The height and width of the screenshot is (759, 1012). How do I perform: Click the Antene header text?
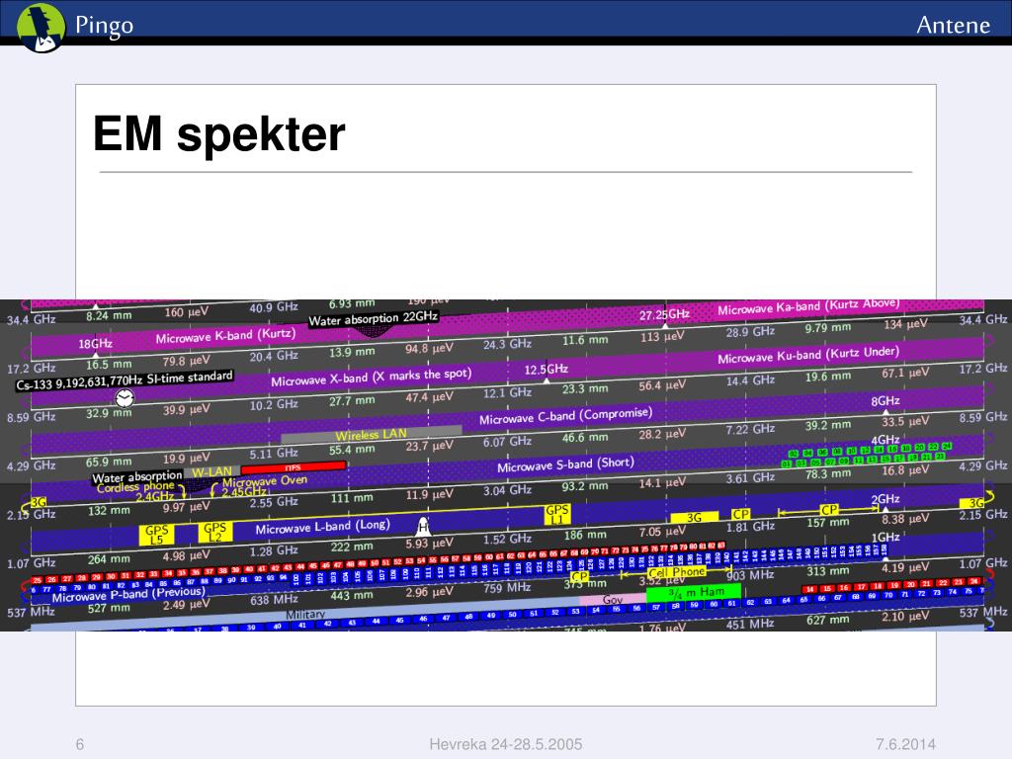954,25
